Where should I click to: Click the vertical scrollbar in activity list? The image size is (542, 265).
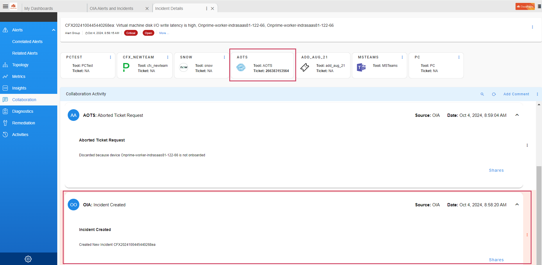[x=539, y=203]
